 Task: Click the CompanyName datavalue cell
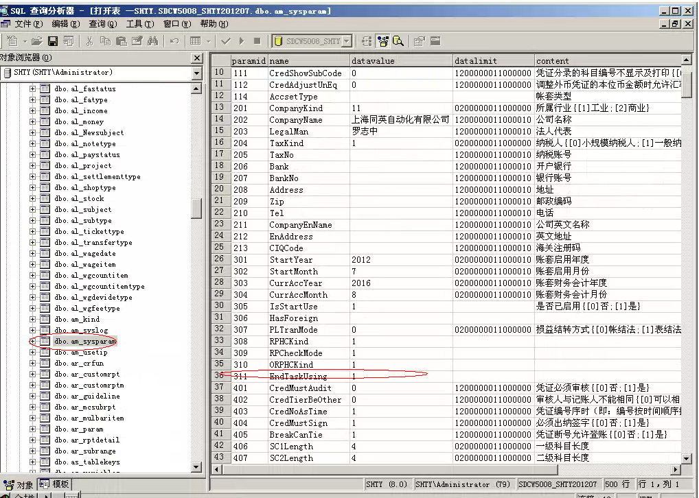[400, 119]
